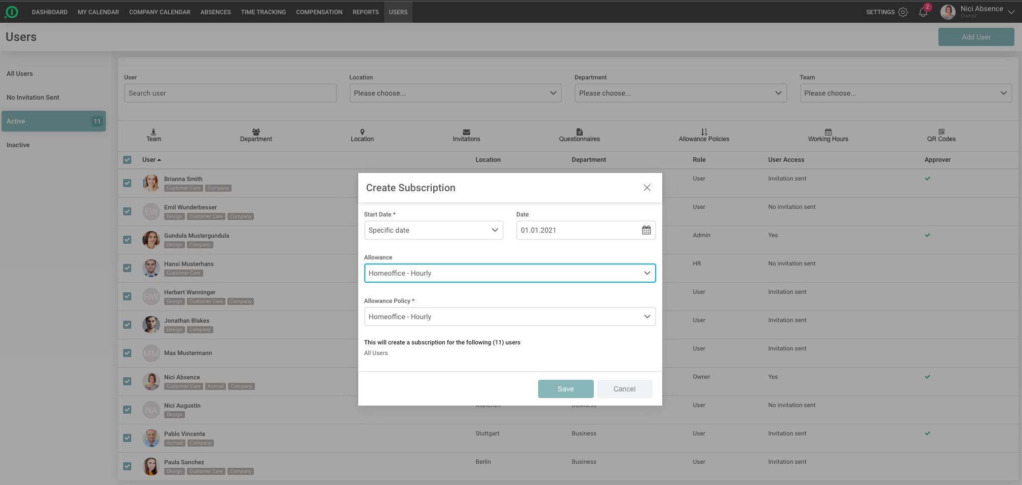Open Settings gear icon
Screen dimensions: 1022x485
pos(903,12)
